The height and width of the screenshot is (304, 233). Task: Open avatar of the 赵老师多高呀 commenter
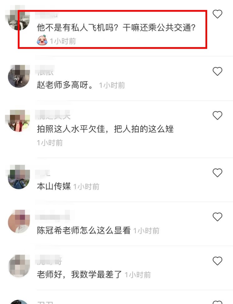(x=19, y=76)
